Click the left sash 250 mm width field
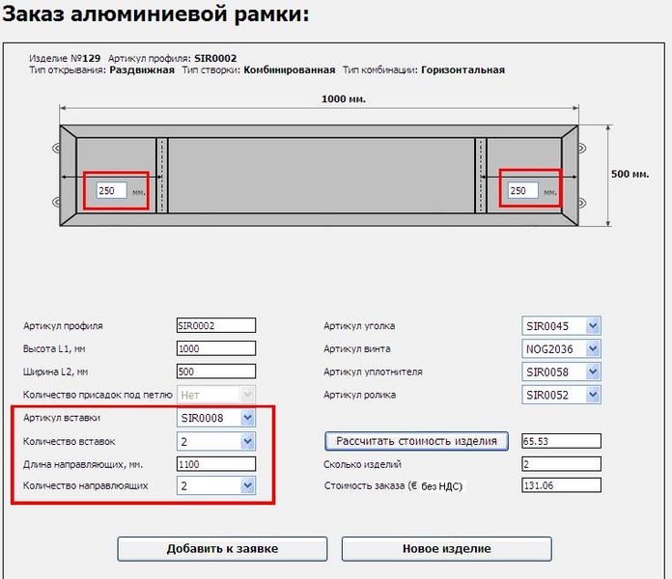 [x=112, y=191]
